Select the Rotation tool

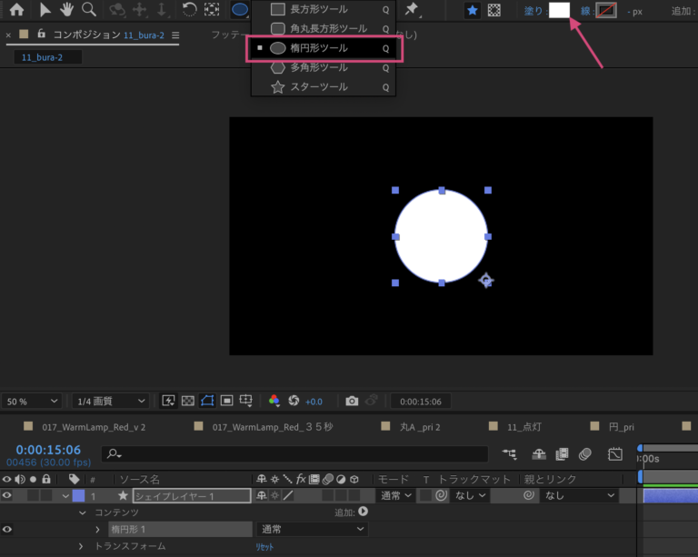[x=189, y=10]
